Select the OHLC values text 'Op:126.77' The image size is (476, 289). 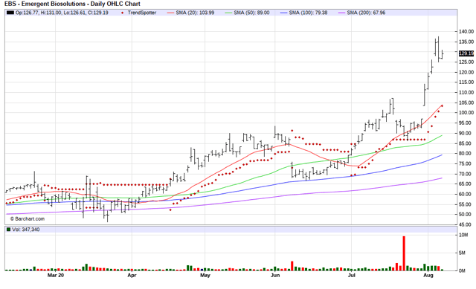pyautogui.click(x=26, y=13)
